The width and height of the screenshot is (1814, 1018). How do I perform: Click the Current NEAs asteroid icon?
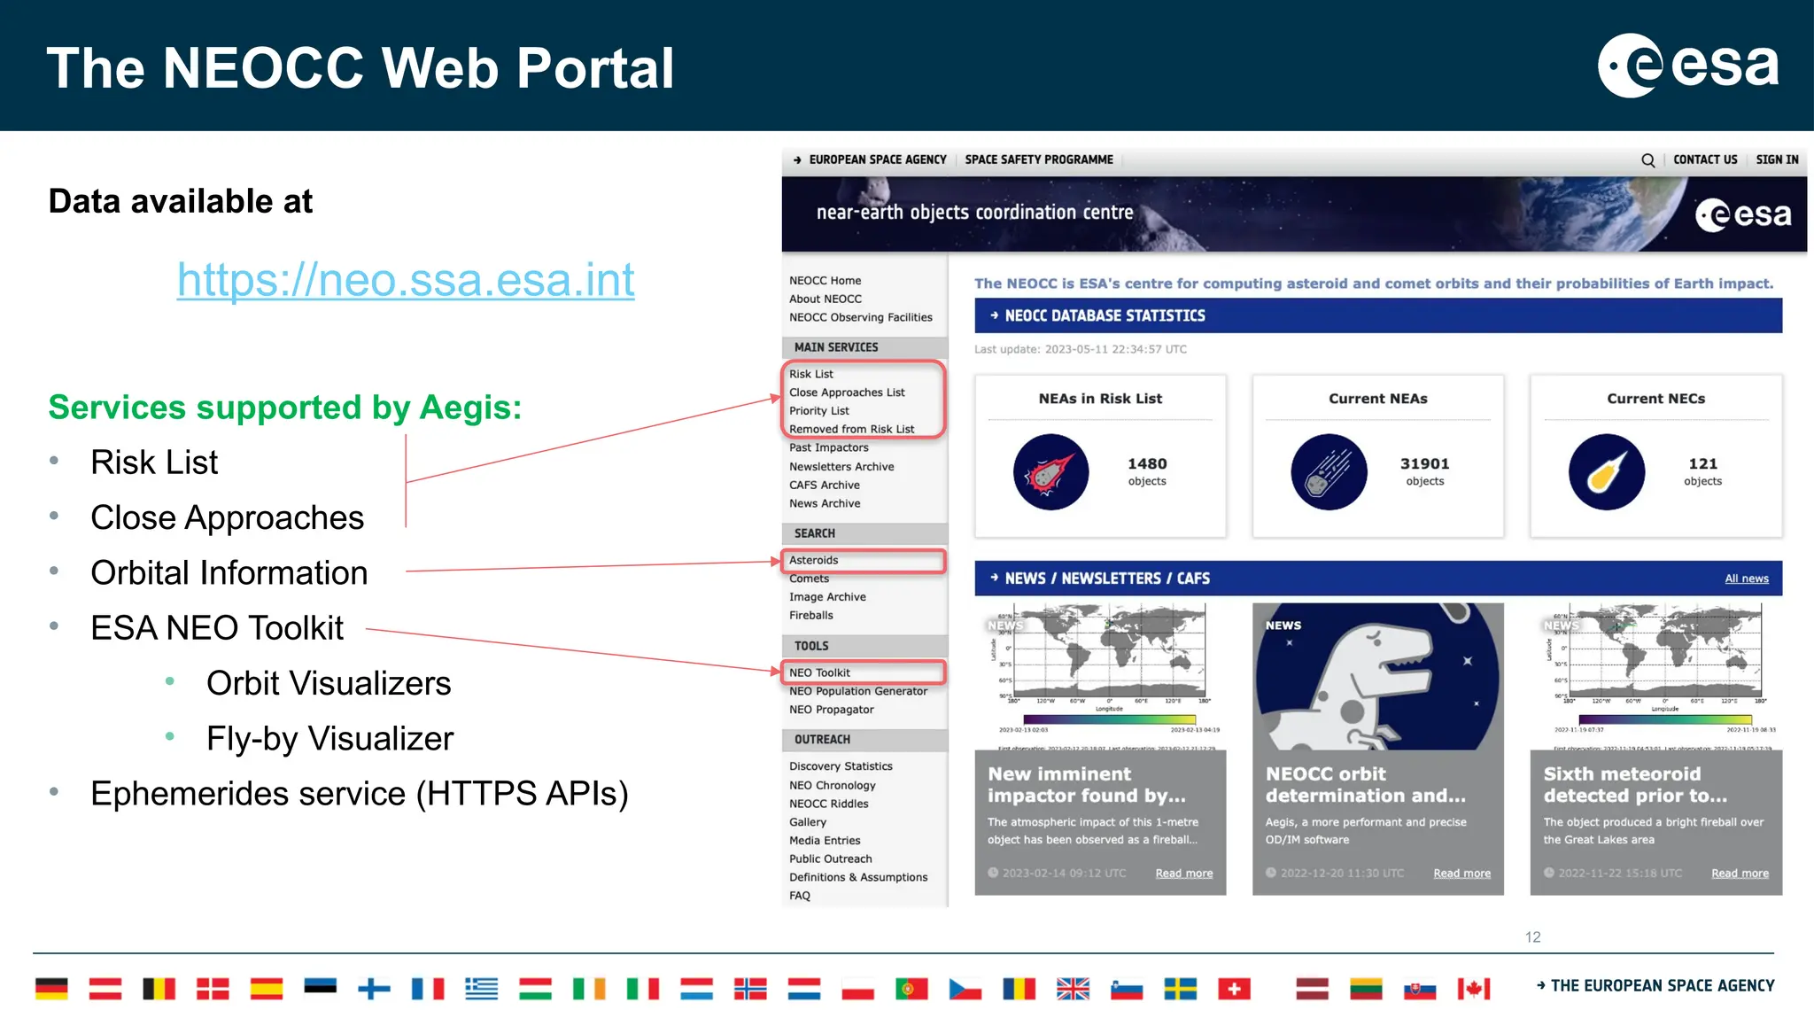tap(1329, 472)
